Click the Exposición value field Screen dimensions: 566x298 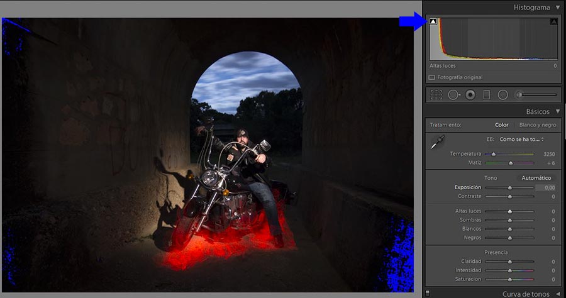click(546, 187)
